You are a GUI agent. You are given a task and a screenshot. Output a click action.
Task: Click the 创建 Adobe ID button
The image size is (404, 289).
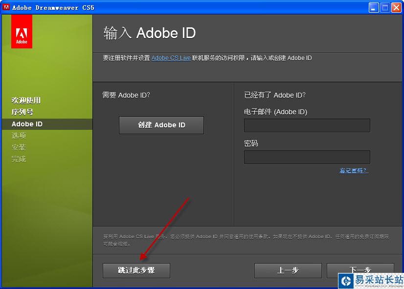[x=161, y=125]
